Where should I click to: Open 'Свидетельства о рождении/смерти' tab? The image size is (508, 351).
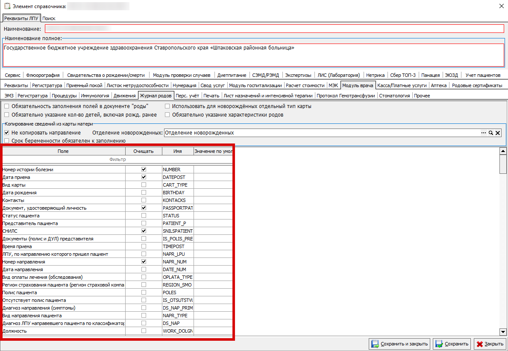[106, 75]
